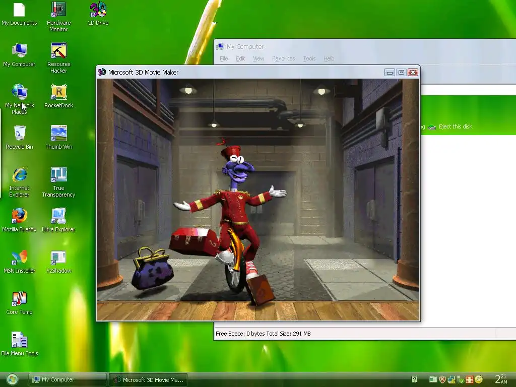Click the My Computer window title bar
This screenshot has width=516, height=387.
[365, 47]
